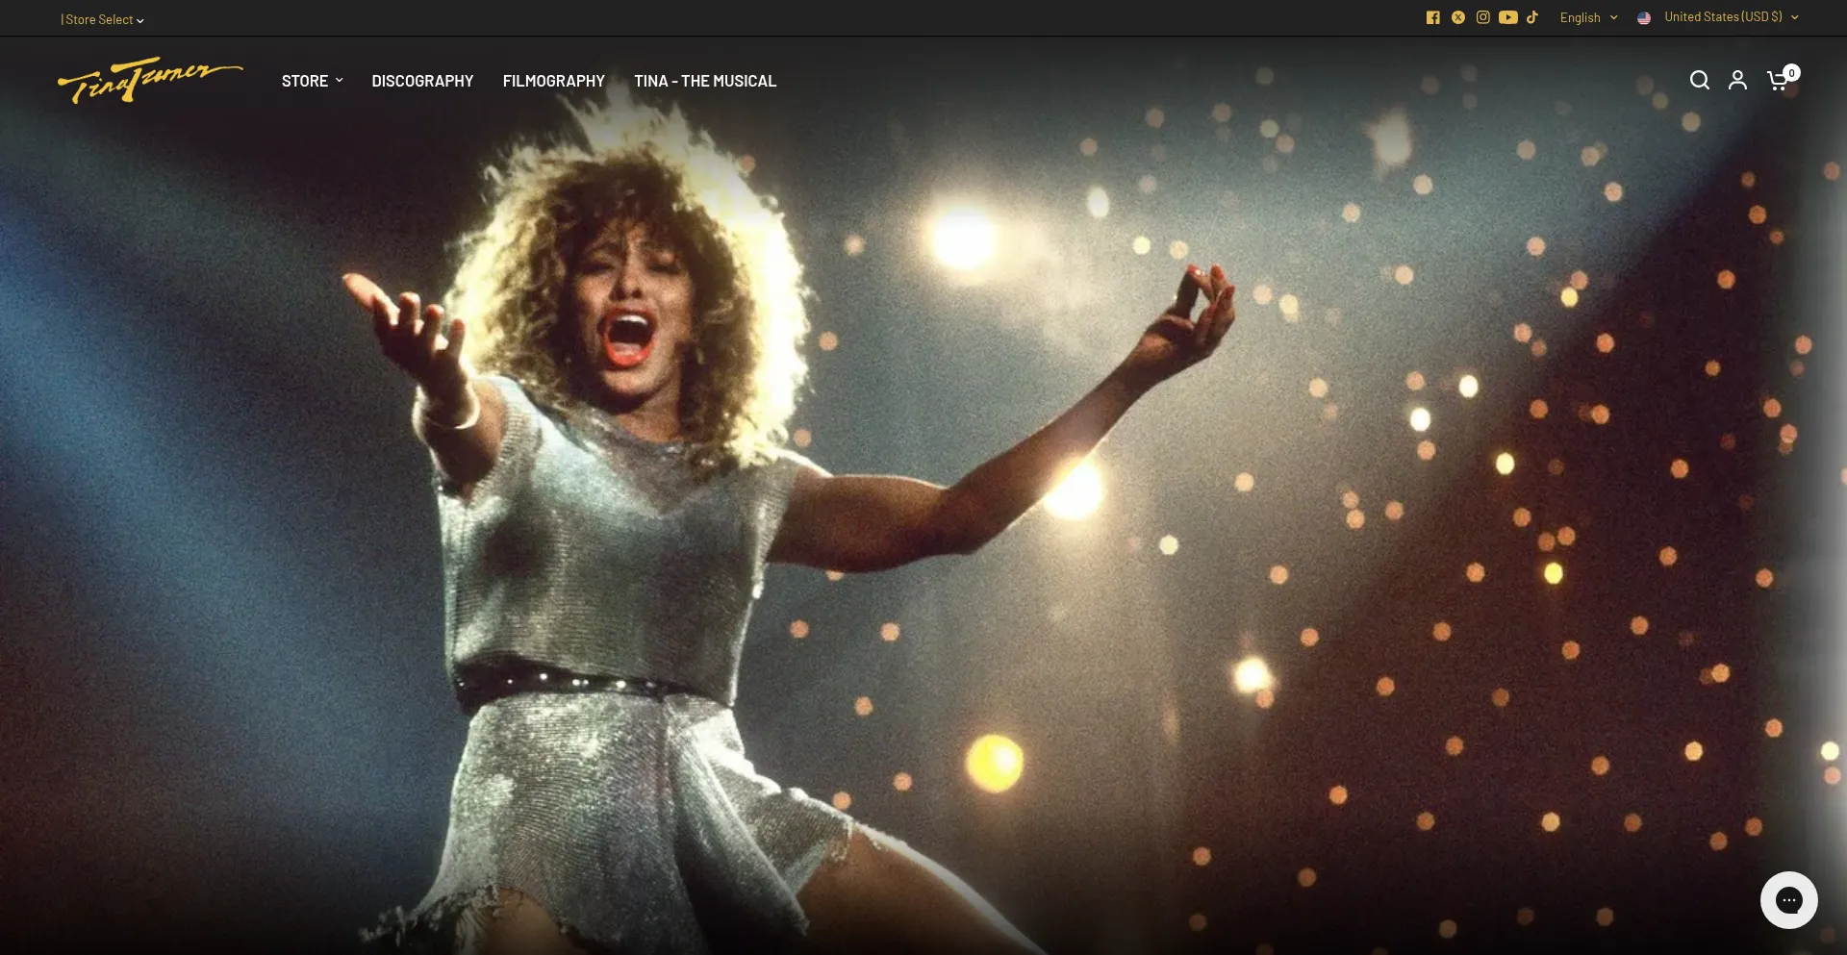Open the search magnifier icon
The height and width of the screenshot is (955, 1847).
(1699, 81)
